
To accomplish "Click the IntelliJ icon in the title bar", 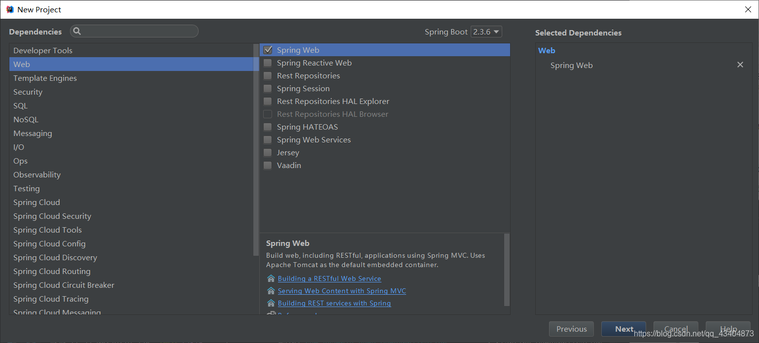I will tap(10, 9).
